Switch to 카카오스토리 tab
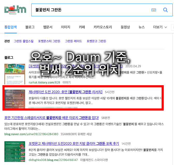 pyautogui.click(x=103, y=27)
